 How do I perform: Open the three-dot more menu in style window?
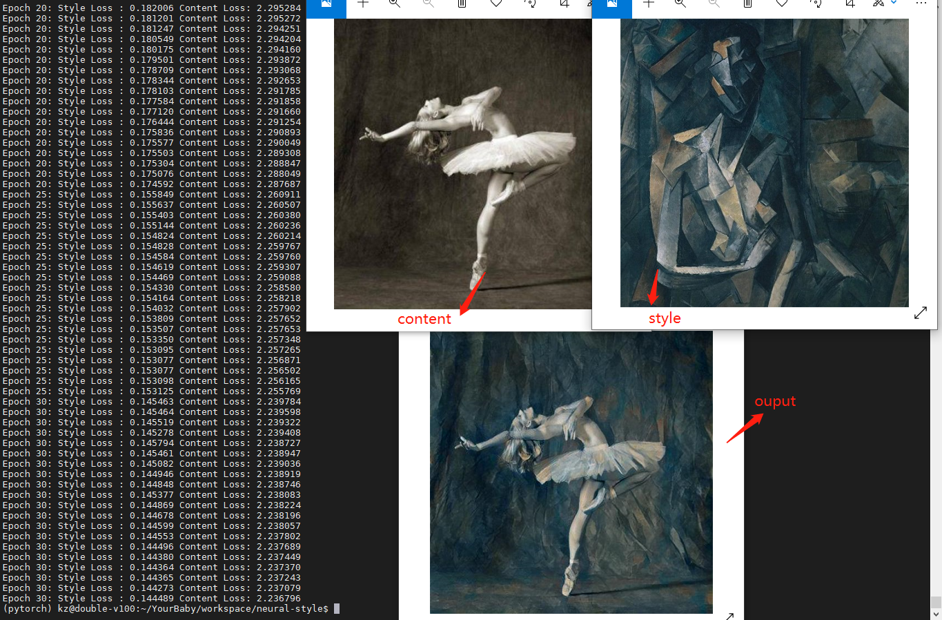[921, 3]
